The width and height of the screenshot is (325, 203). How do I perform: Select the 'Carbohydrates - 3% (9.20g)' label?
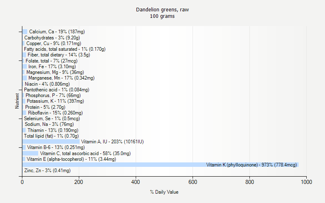coord(52,38)
